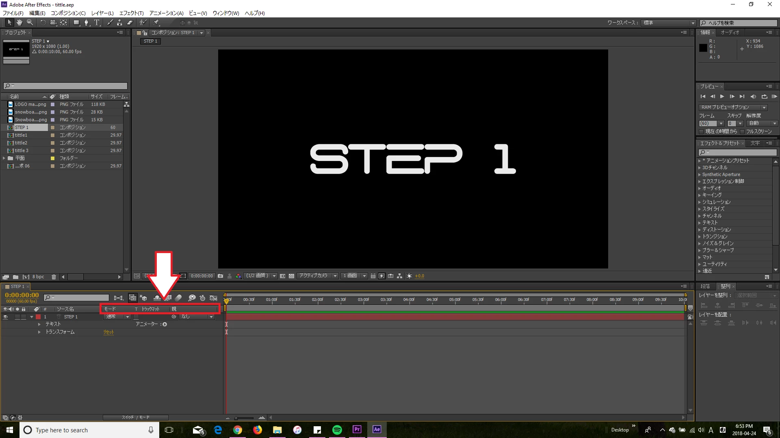Switch to the オーディオ tab
780x438 pixels.
pyautogui.click(x=730, y=32)
